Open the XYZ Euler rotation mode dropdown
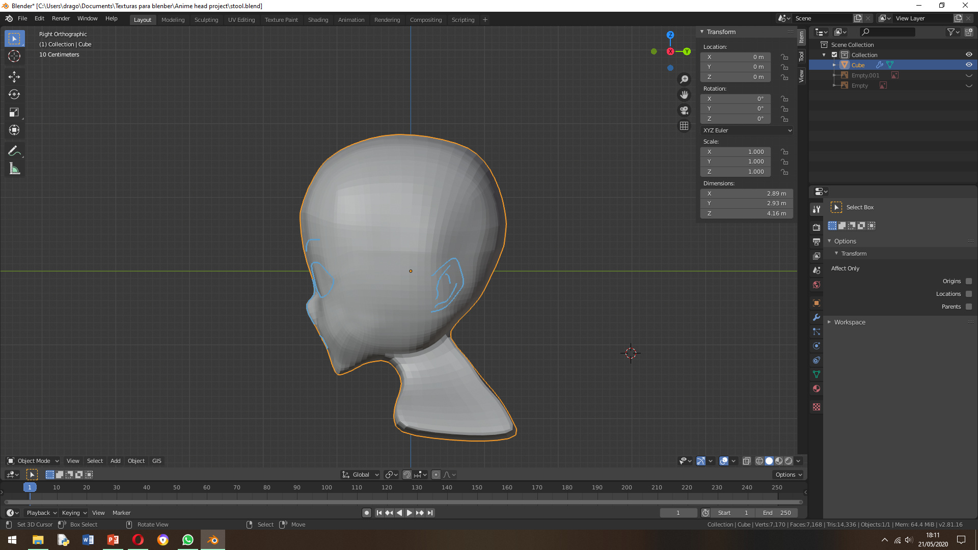The height and width of the screenshot is (550, 978). coord(747,130)
